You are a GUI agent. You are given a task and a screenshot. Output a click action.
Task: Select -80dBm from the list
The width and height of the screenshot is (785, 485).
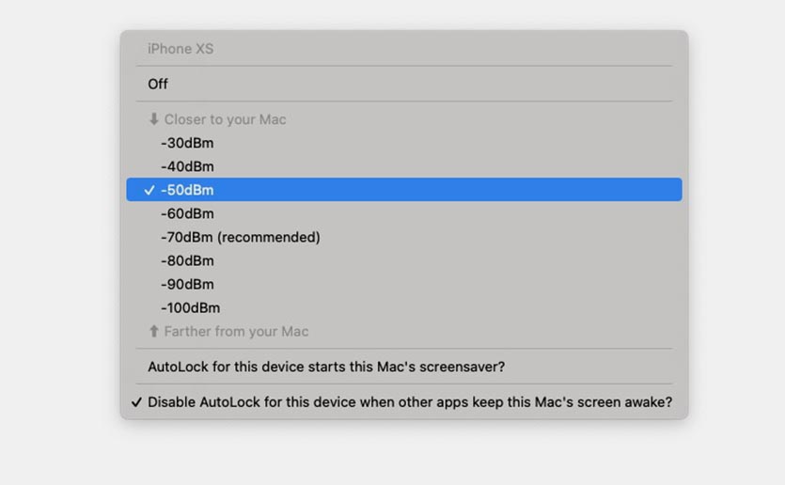click(187, 260)
